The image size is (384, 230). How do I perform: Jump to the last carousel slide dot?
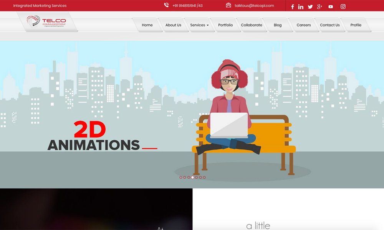(x=204, y=177)
